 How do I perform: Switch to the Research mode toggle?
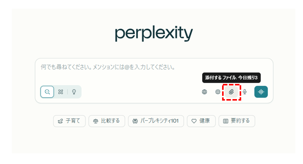click(x=60, y=92)
